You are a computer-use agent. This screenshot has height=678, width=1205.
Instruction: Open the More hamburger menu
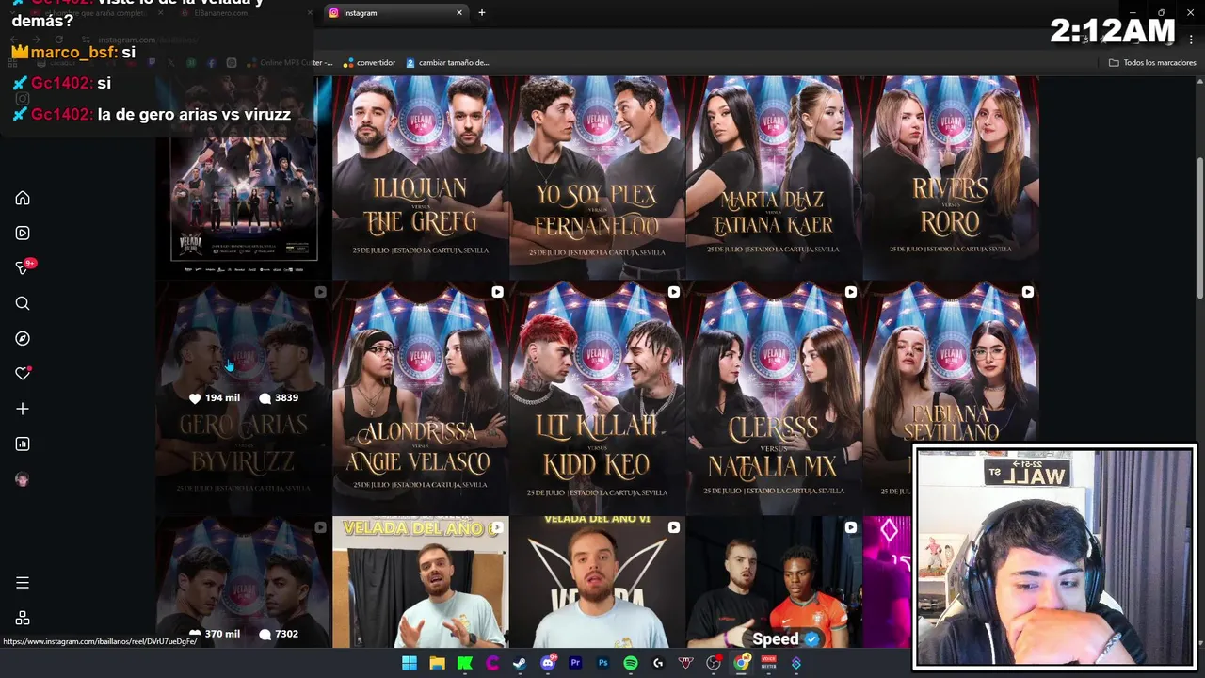pyautogui.click(x=23, y=583)
